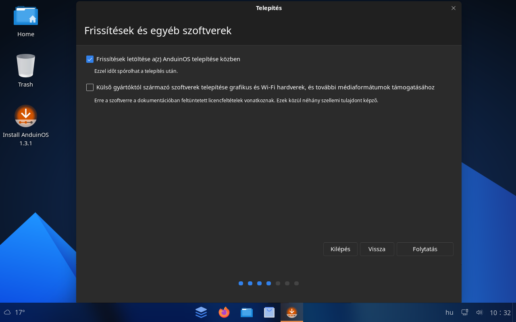The height and width of the screenshot is (322, 516).
Task: Open the network status tray icon
Action: tap(465, 312)
